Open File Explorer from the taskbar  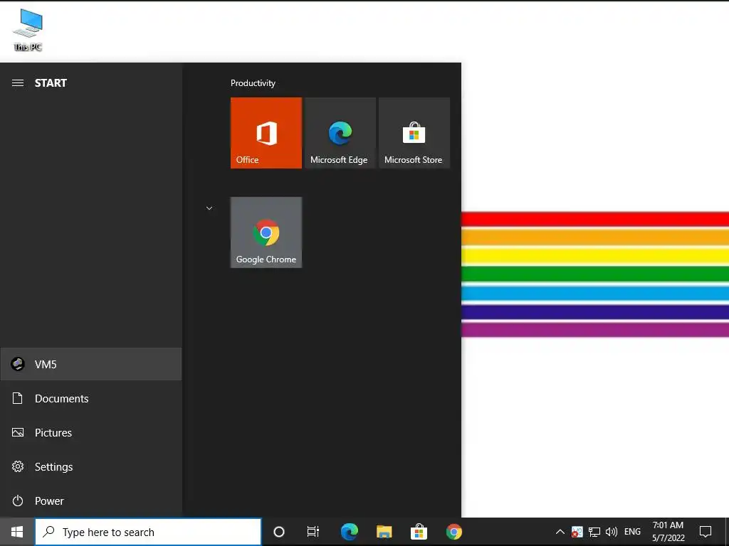(x=384, y=532)
